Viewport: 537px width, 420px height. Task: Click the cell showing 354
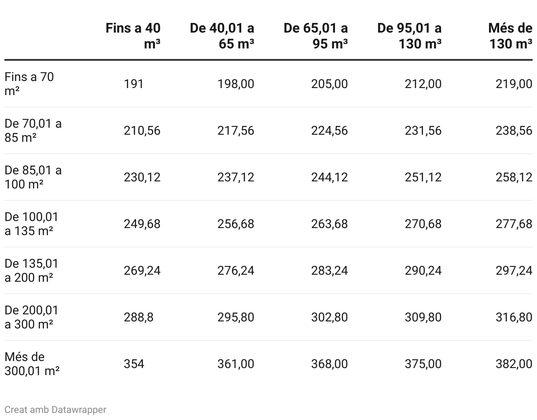tap(134, 364)
